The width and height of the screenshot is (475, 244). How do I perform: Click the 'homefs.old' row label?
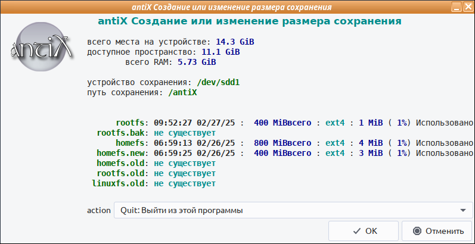point(120,163)
